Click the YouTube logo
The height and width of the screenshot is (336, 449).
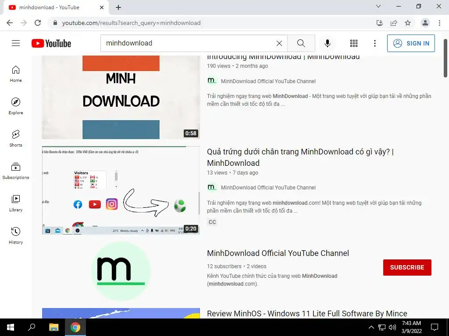(x=51, y=43)
